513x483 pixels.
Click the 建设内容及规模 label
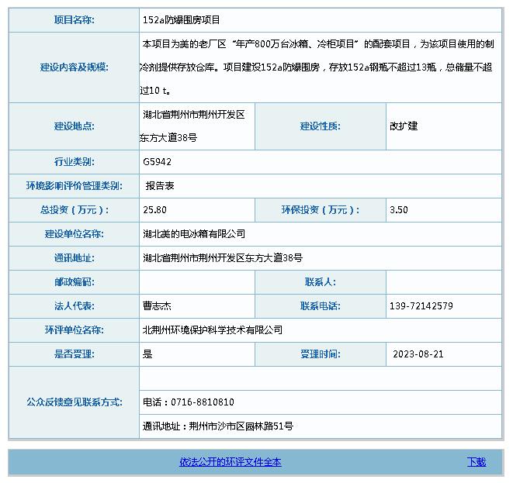point(75,67)
